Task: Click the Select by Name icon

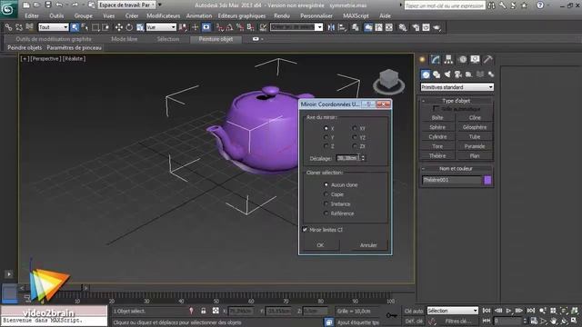Action: pyautogui.click(x=85, y=27)
